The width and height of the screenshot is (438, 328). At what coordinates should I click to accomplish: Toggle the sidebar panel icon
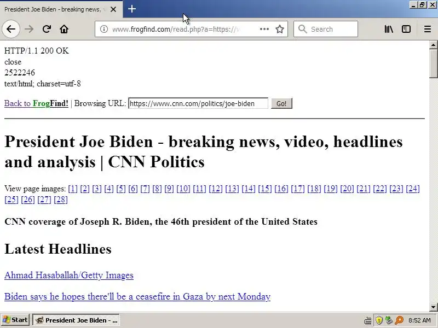[406, 29]
